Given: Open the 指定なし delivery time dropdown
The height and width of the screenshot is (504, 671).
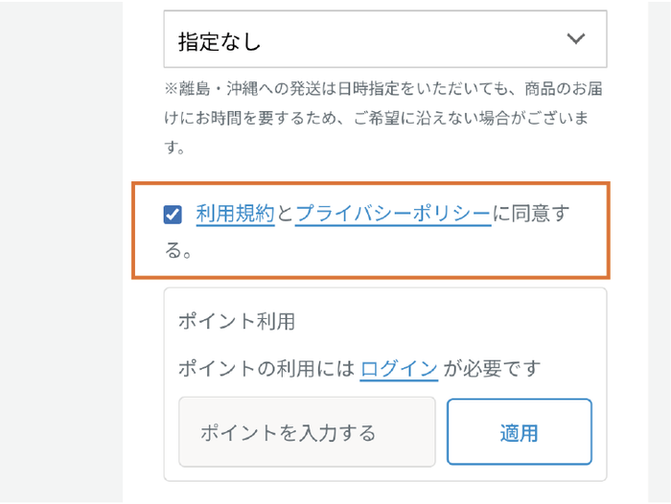Looking at the screenshot, I should [383, 40].
